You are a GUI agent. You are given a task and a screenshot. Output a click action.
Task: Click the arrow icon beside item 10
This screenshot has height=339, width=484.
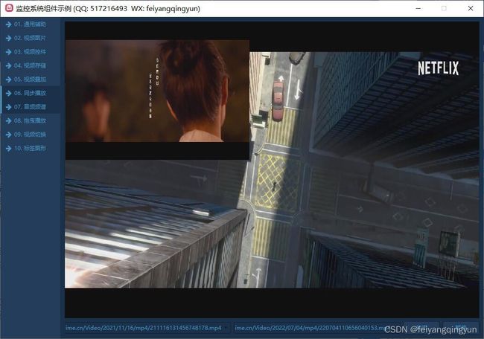click(x=8, y=149)
